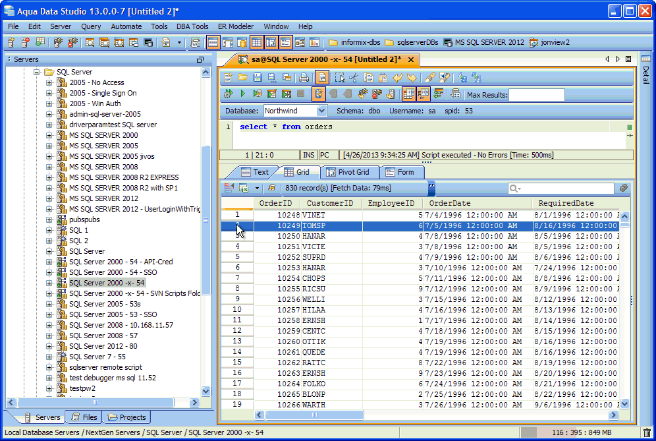Expand the pubspubs server node
The height and width of the screenshot is (441, 656).
tap(49, 220)
